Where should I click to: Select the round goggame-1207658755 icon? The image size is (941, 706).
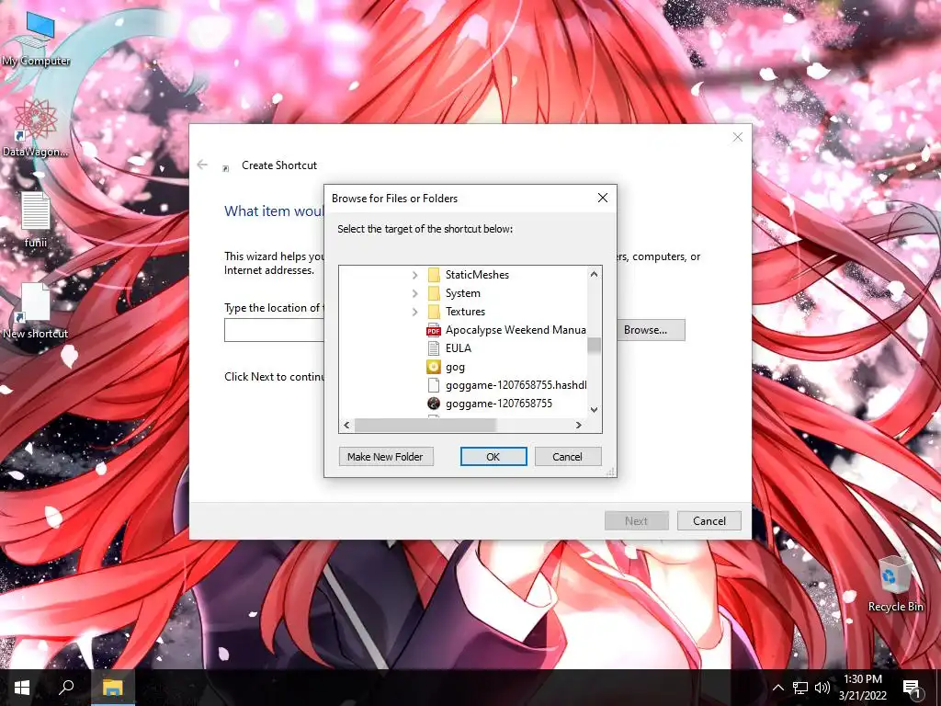(x=434, y=404)
